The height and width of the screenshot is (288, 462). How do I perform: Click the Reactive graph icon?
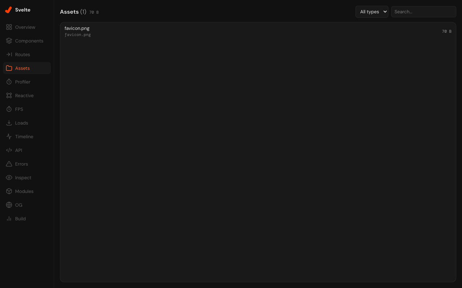click(x=9, y=95)
